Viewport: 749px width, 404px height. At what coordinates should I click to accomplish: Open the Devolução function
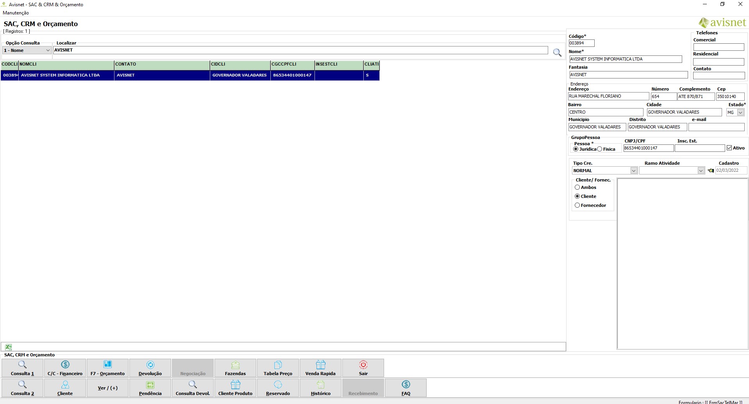150,368
